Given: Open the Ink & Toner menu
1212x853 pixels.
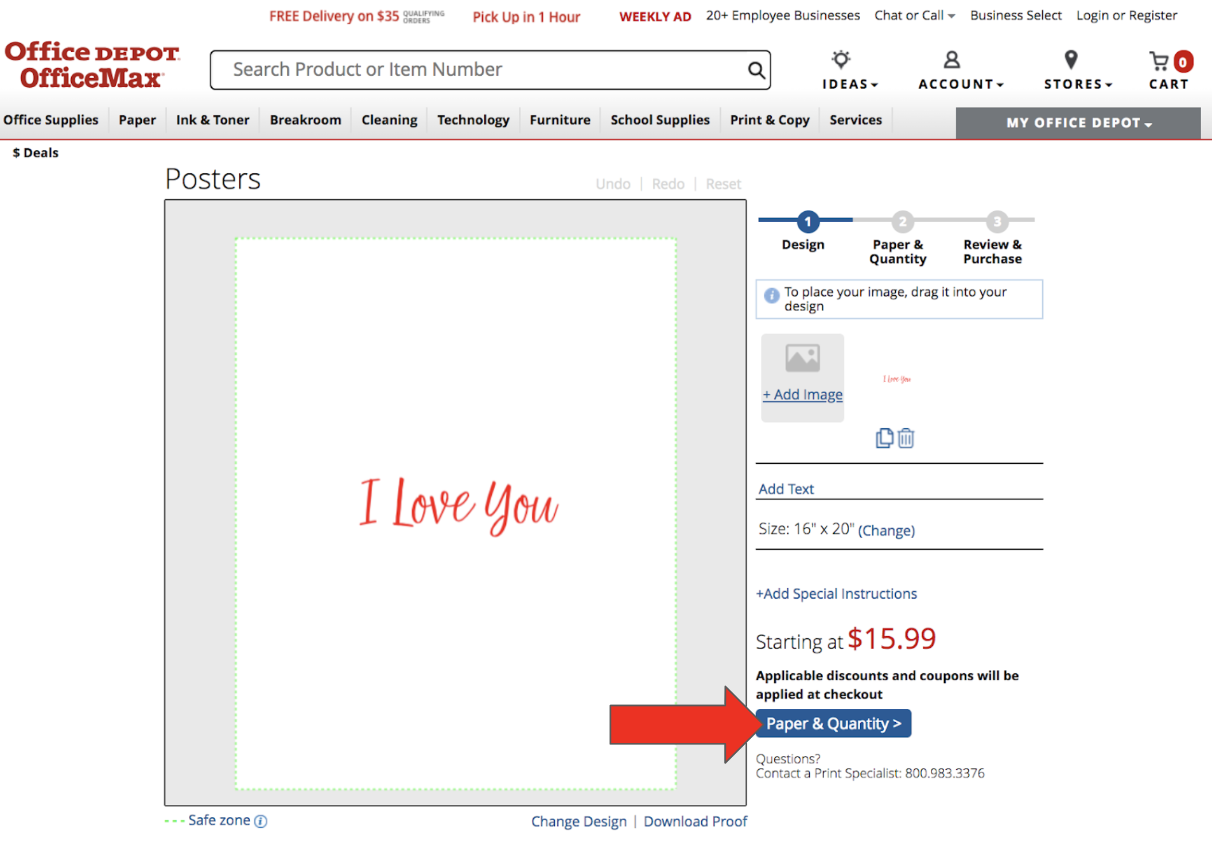Looking at the screenshot, I should tap(212, 120).
